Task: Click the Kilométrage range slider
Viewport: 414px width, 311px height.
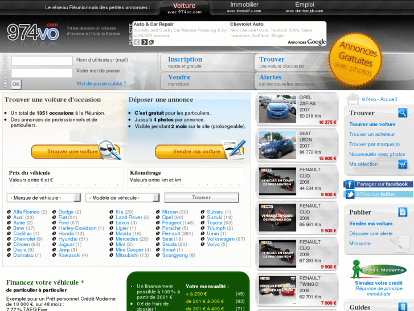Action: 186,185
